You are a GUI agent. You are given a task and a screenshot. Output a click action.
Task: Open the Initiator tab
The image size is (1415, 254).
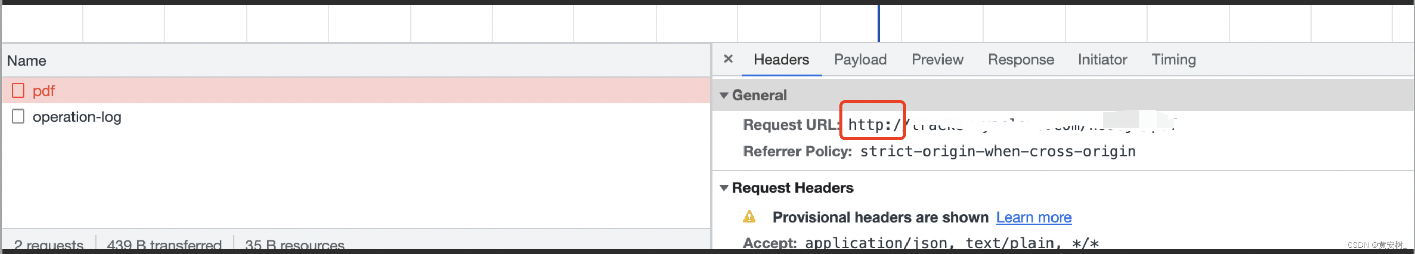tap(1102, 59)
